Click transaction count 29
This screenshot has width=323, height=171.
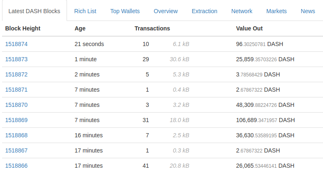tap(145, 59)
